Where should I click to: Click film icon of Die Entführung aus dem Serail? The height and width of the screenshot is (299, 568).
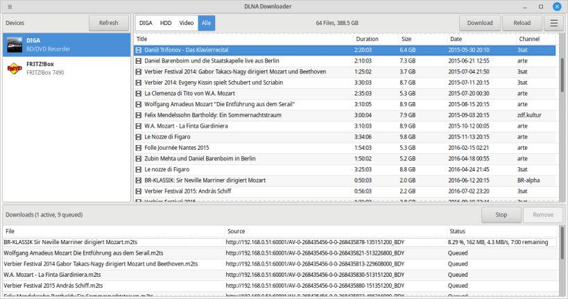coord(139,104)
